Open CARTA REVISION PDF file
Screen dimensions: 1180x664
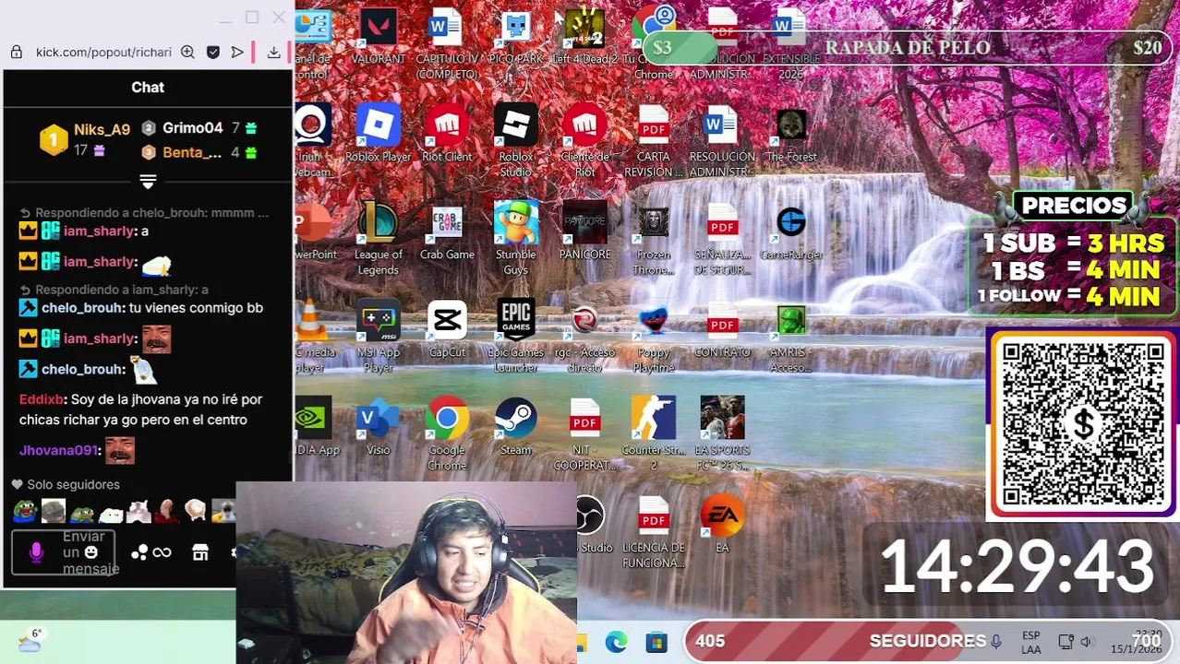[654, 141]
